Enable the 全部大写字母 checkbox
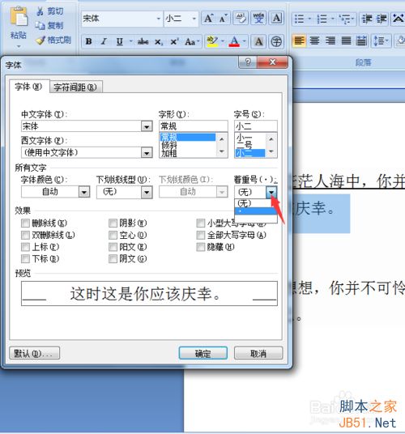The height and width of the screenshot is (434, 405). point(200,236)
